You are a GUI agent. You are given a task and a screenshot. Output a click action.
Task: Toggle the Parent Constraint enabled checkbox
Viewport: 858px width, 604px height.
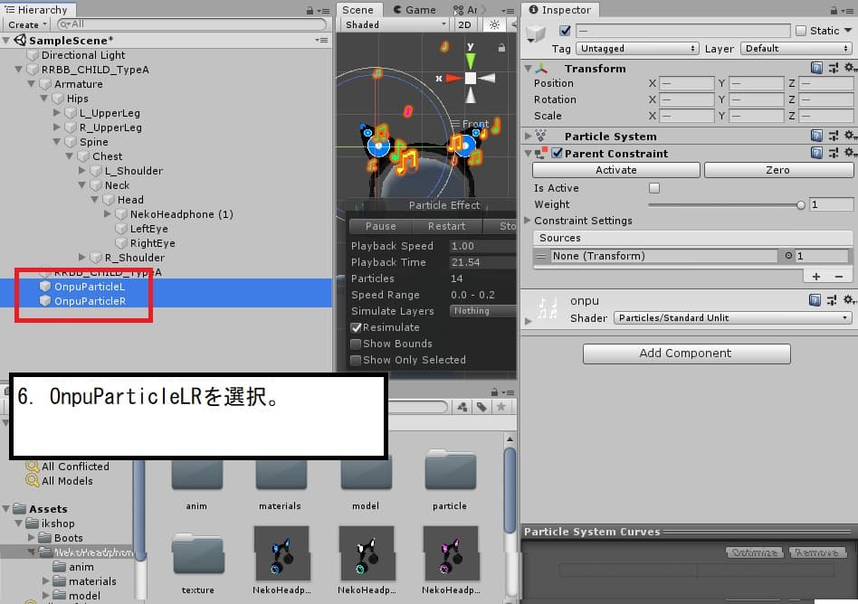(557, 153)
